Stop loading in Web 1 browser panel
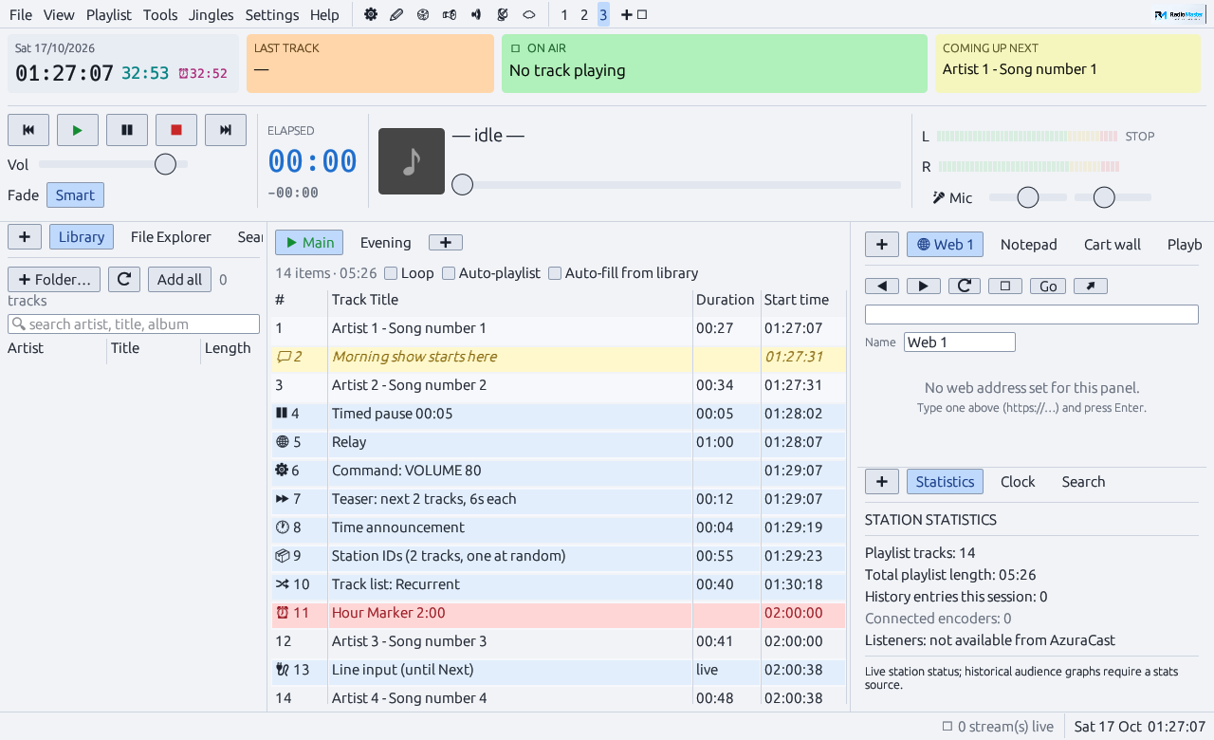This screenshot has width=1214, height=740. pos(1005,286)
